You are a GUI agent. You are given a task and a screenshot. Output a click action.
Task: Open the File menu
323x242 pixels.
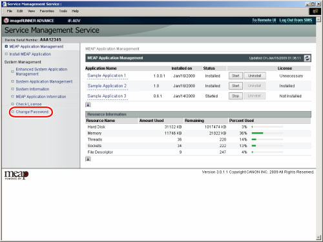pos(10,11)
